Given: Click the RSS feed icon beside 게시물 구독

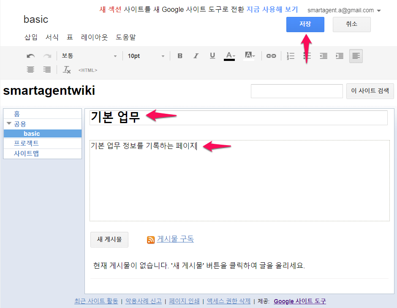Looking at the screenshot, I should point(151,239).
